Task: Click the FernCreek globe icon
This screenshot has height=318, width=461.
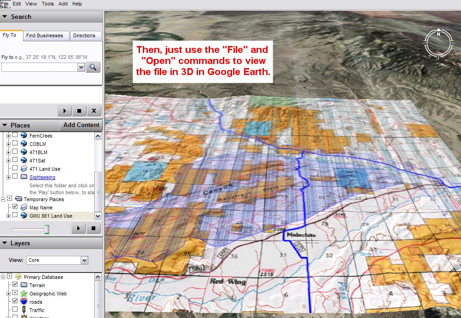Action: [x=24, y=135]
